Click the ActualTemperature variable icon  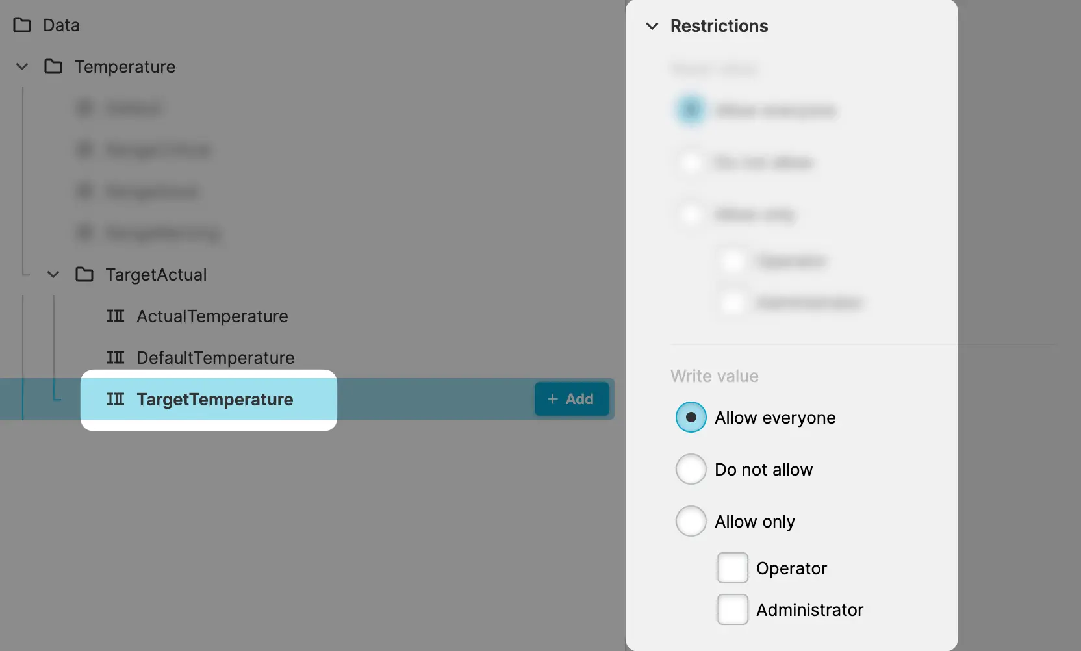(x=116, y=316)
